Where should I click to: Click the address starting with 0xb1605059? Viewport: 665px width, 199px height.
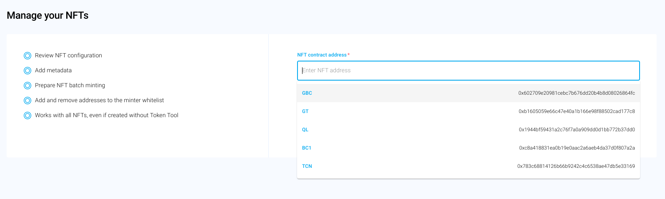(x=577, y=111)
